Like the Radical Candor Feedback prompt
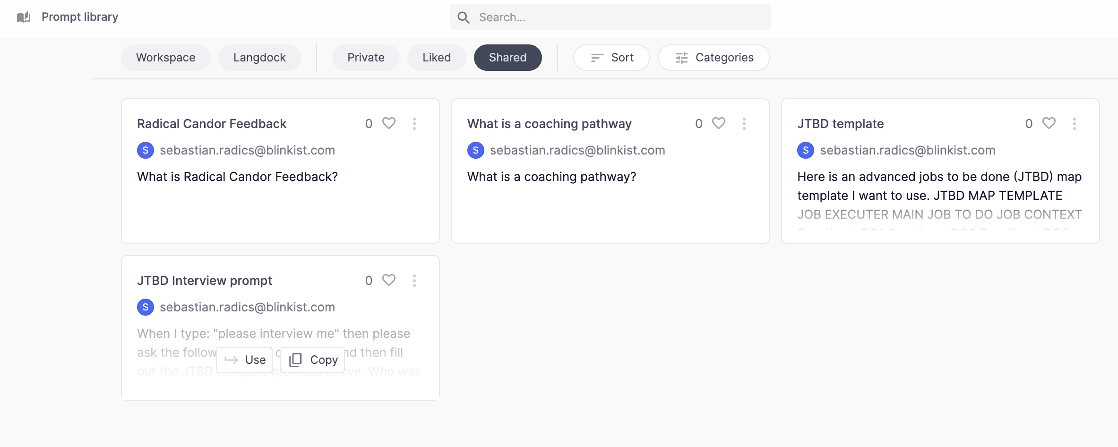Image resolution: width=1118 pixels, height=447 pixels. pyautogui.click(x=388, y=123)
